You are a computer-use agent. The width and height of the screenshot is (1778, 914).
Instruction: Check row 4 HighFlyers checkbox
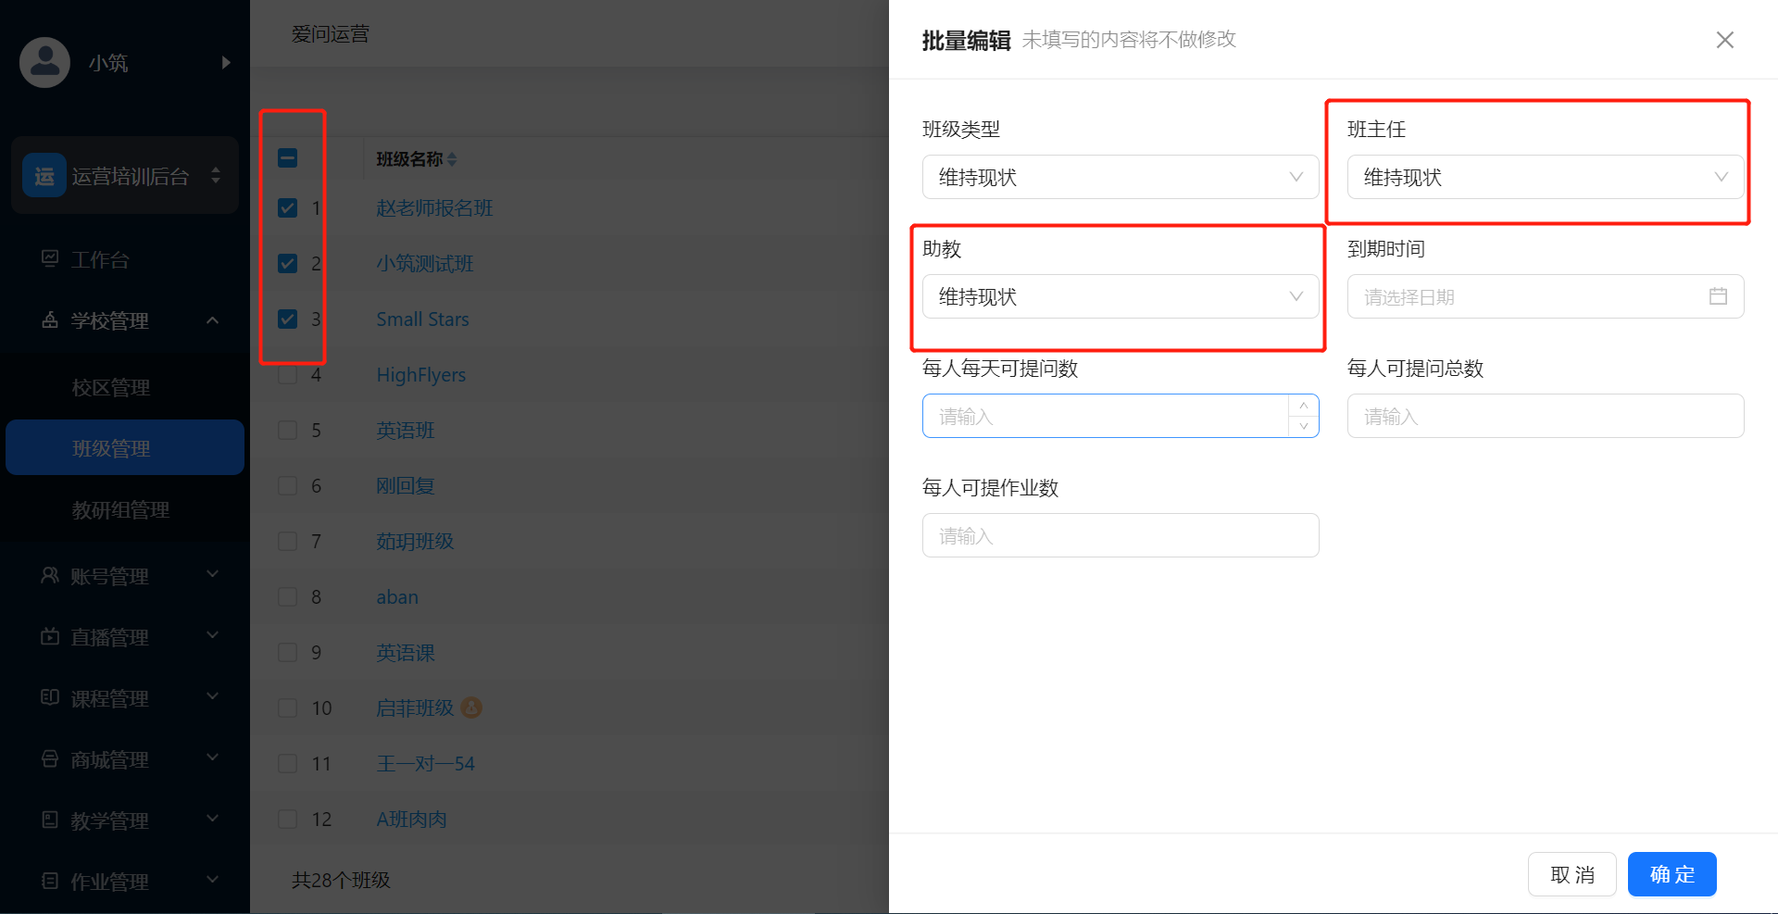(x=288, y=374)
